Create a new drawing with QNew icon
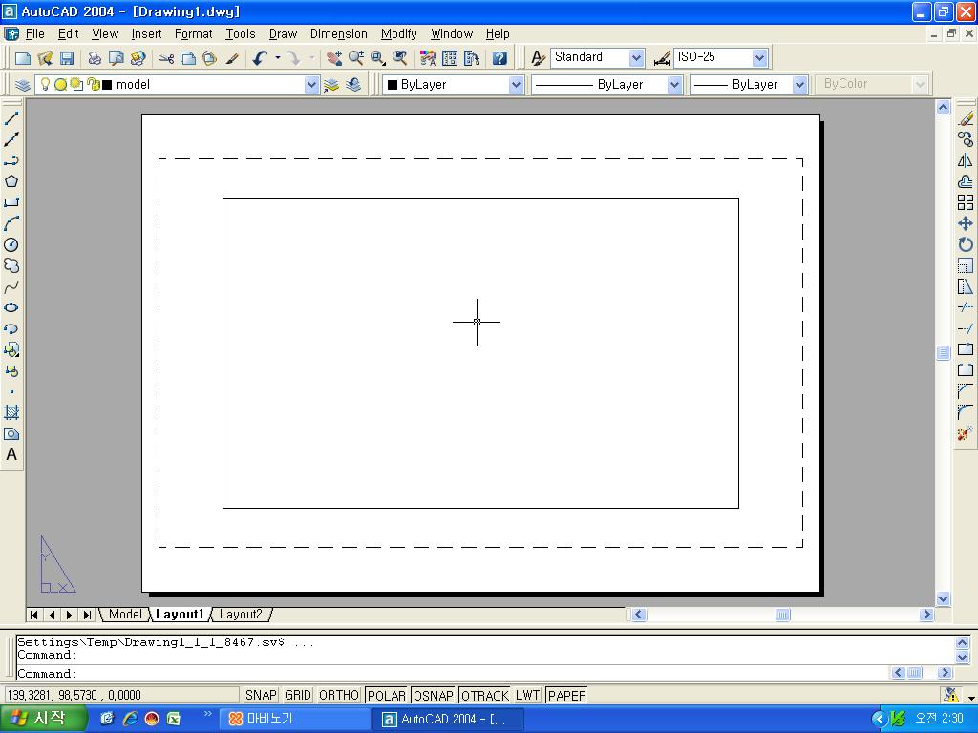Screen dimensions: 978x733 pos(23,58)
